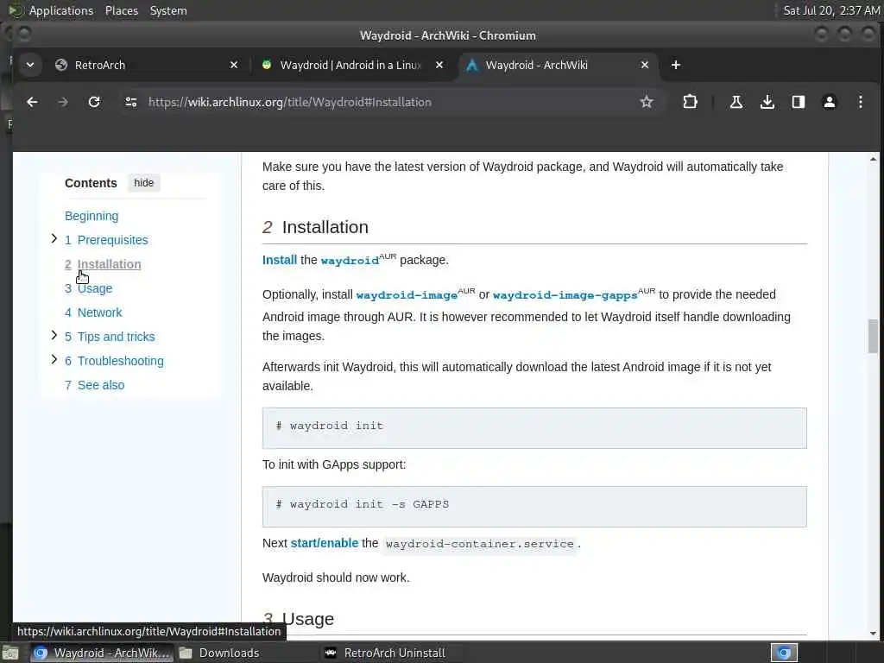
Task: Open the System menu
Action: click(x=168, y=10)
